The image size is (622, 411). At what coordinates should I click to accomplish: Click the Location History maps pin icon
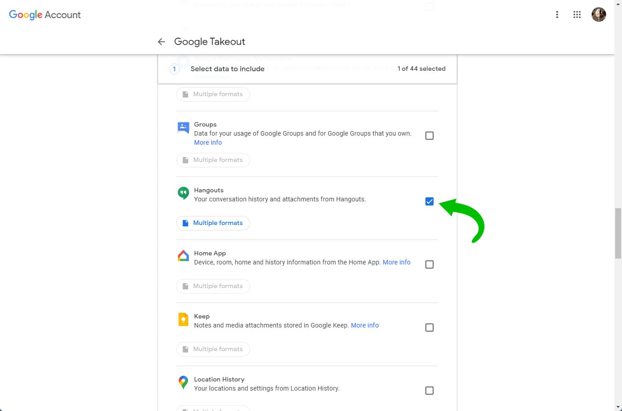click(x=183, y=382)
